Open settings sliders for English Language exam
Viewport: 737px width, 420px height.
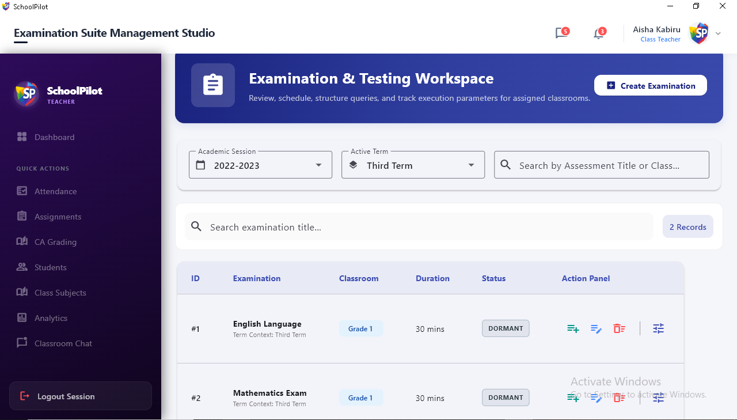[659, 328]
